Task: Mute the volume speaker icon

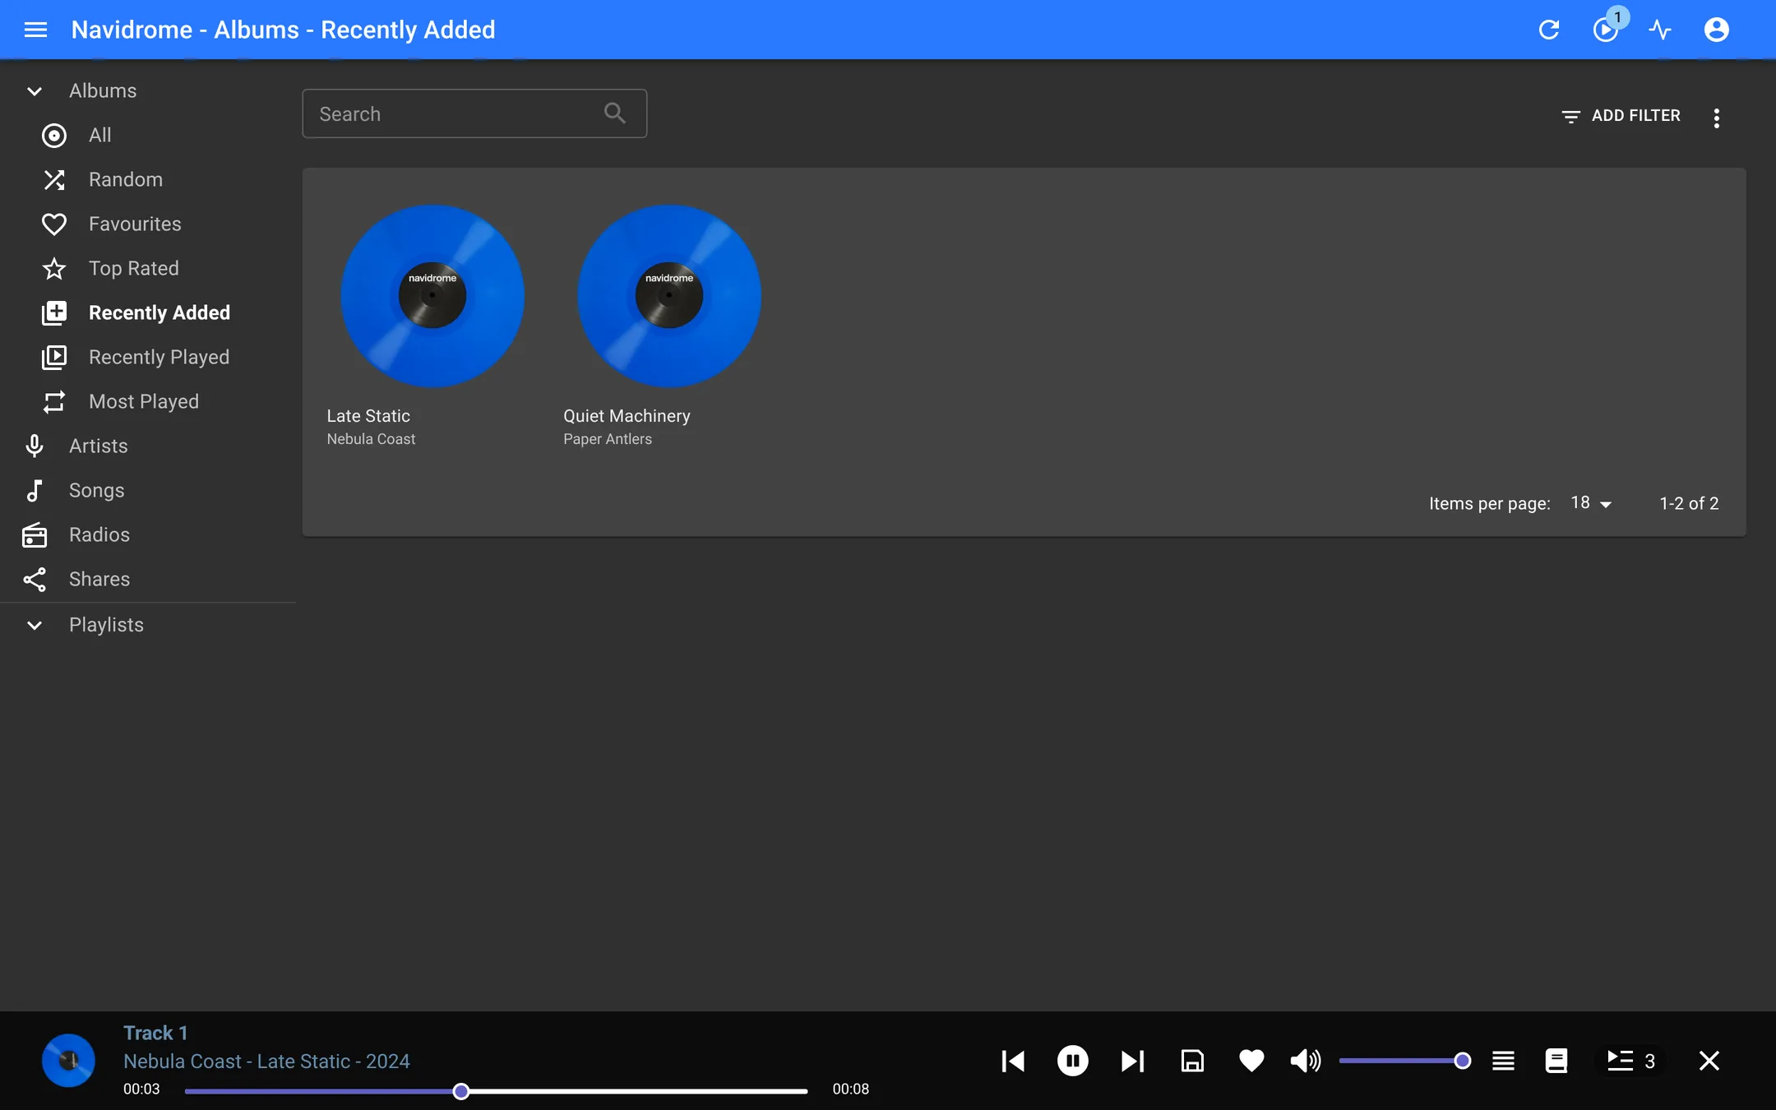Action: tap(1306, 1061)
